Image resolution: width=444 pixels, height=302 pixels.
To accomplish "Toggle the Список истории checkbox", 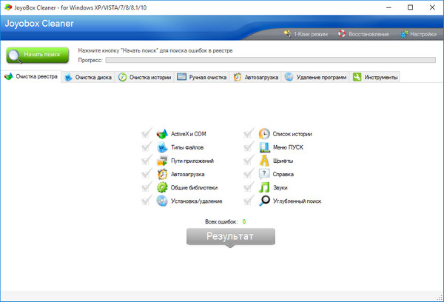I will click(249, 133).
